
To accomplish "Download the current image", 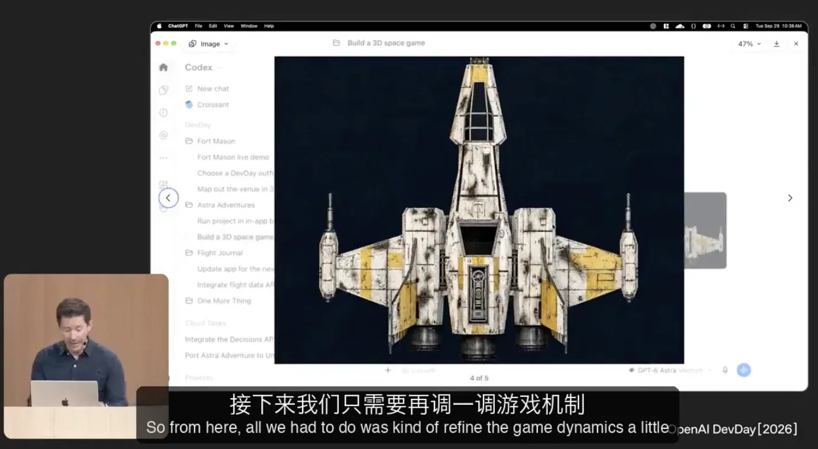I will [x=777, y=44].
